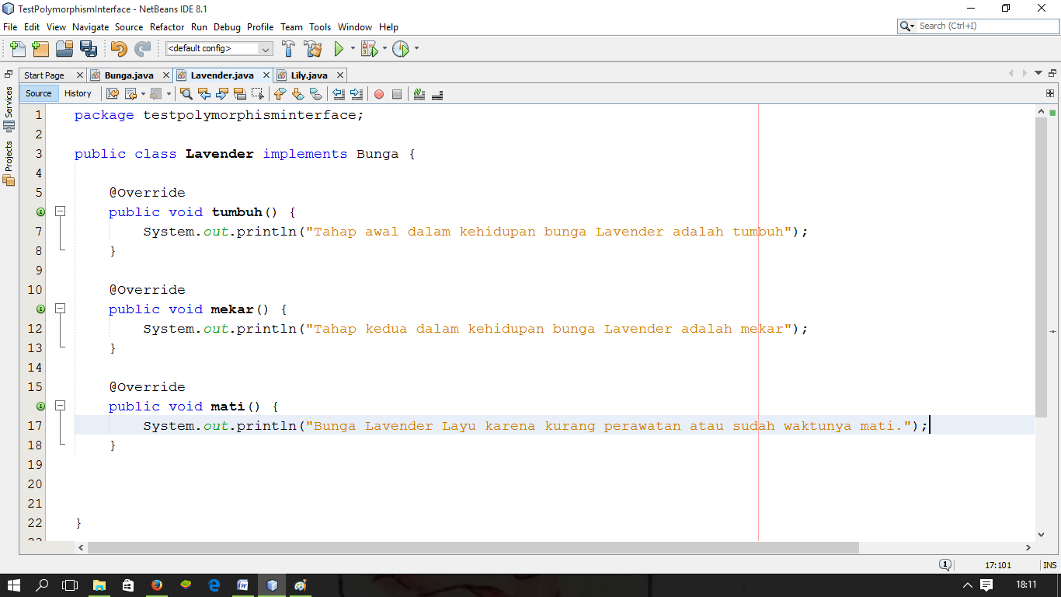Toggle highlight search in the editor toolbar
1061x597 pixels.
(239, 93)
